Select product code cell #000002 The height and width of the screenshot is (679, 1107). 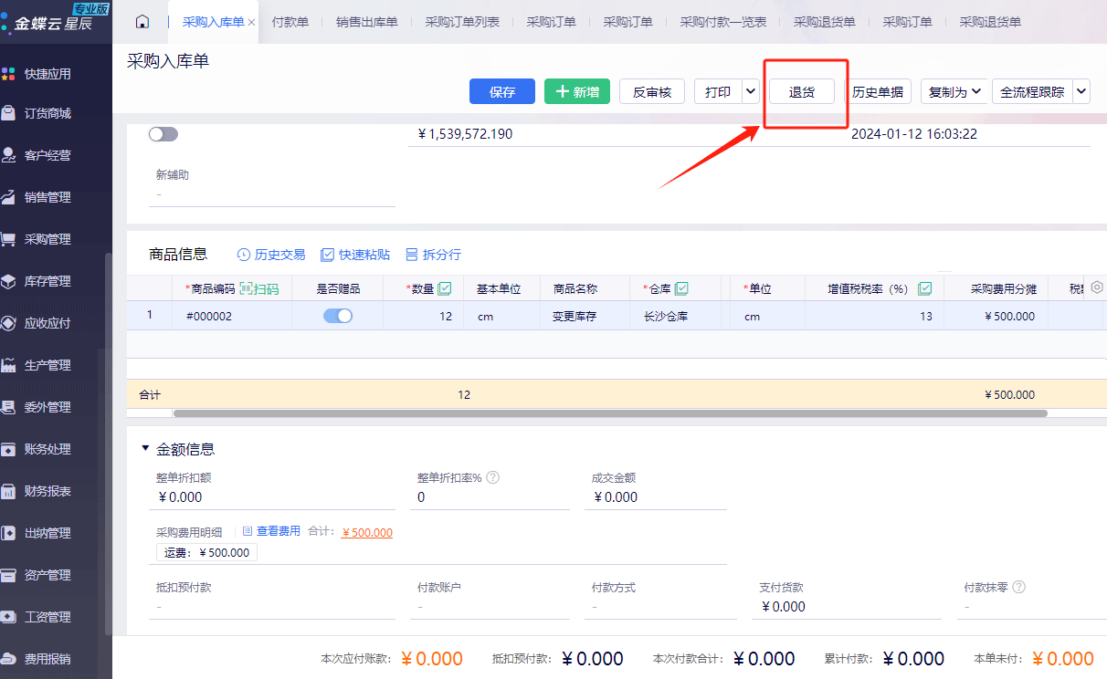click(x=232, y=316)
